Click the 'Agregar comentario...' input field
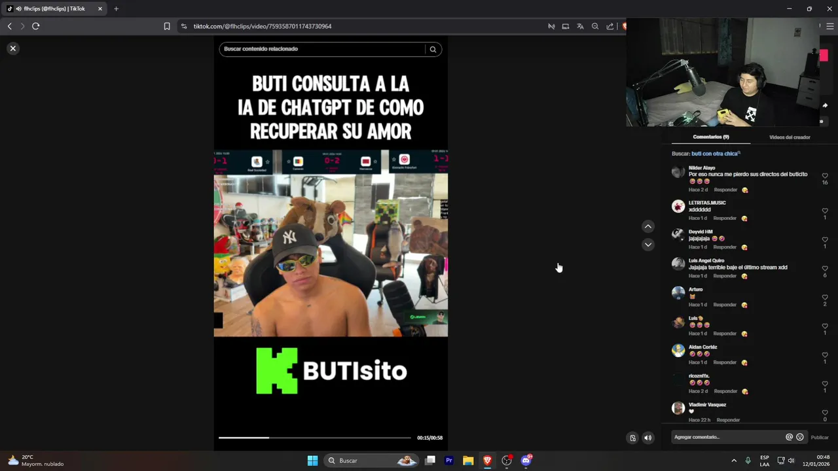 (727, 437)
